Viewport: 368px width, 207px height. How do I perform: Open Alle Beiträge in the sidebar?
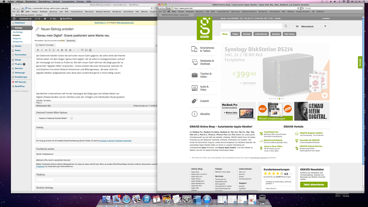coord(18,32)
